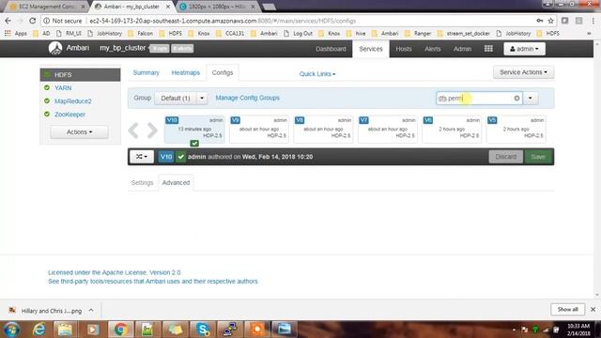This screenshot has height=338, width=601.
Task: Open the admin user menu
Action: click(x=524, y=49)
